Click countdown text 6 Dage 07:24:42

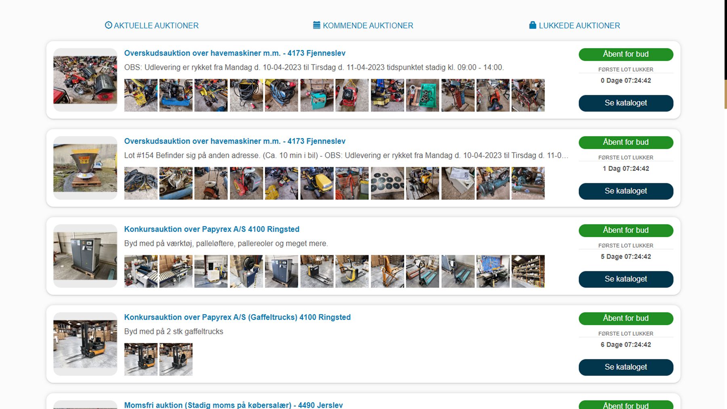pos(626,344)
